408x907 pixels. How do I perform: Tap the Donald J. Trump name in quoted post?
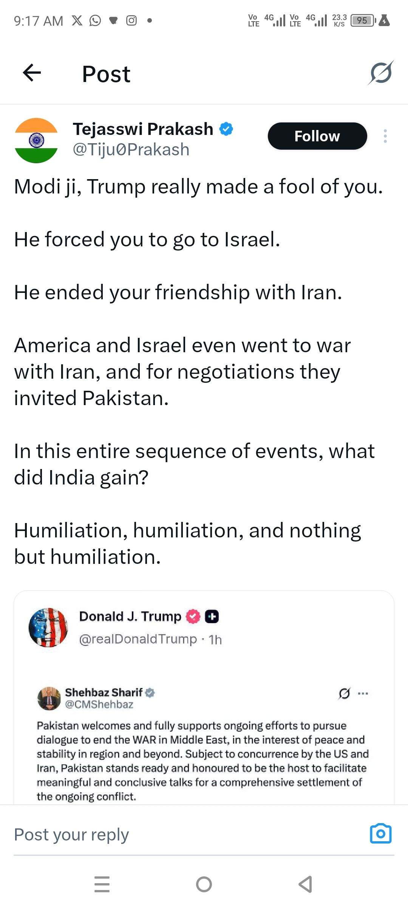(x=130, y=616)
